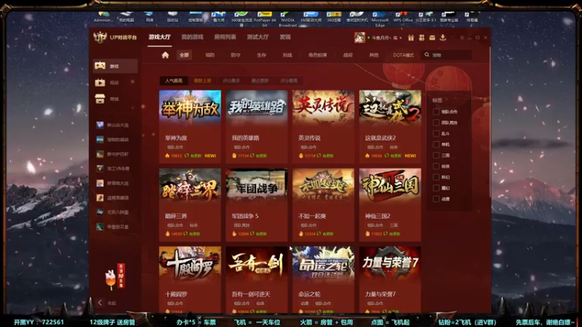The width and height of the screenshot is (582, 327).
Task: Open PotPlayer 64 bit desktop shortcut
Action: 265,19
